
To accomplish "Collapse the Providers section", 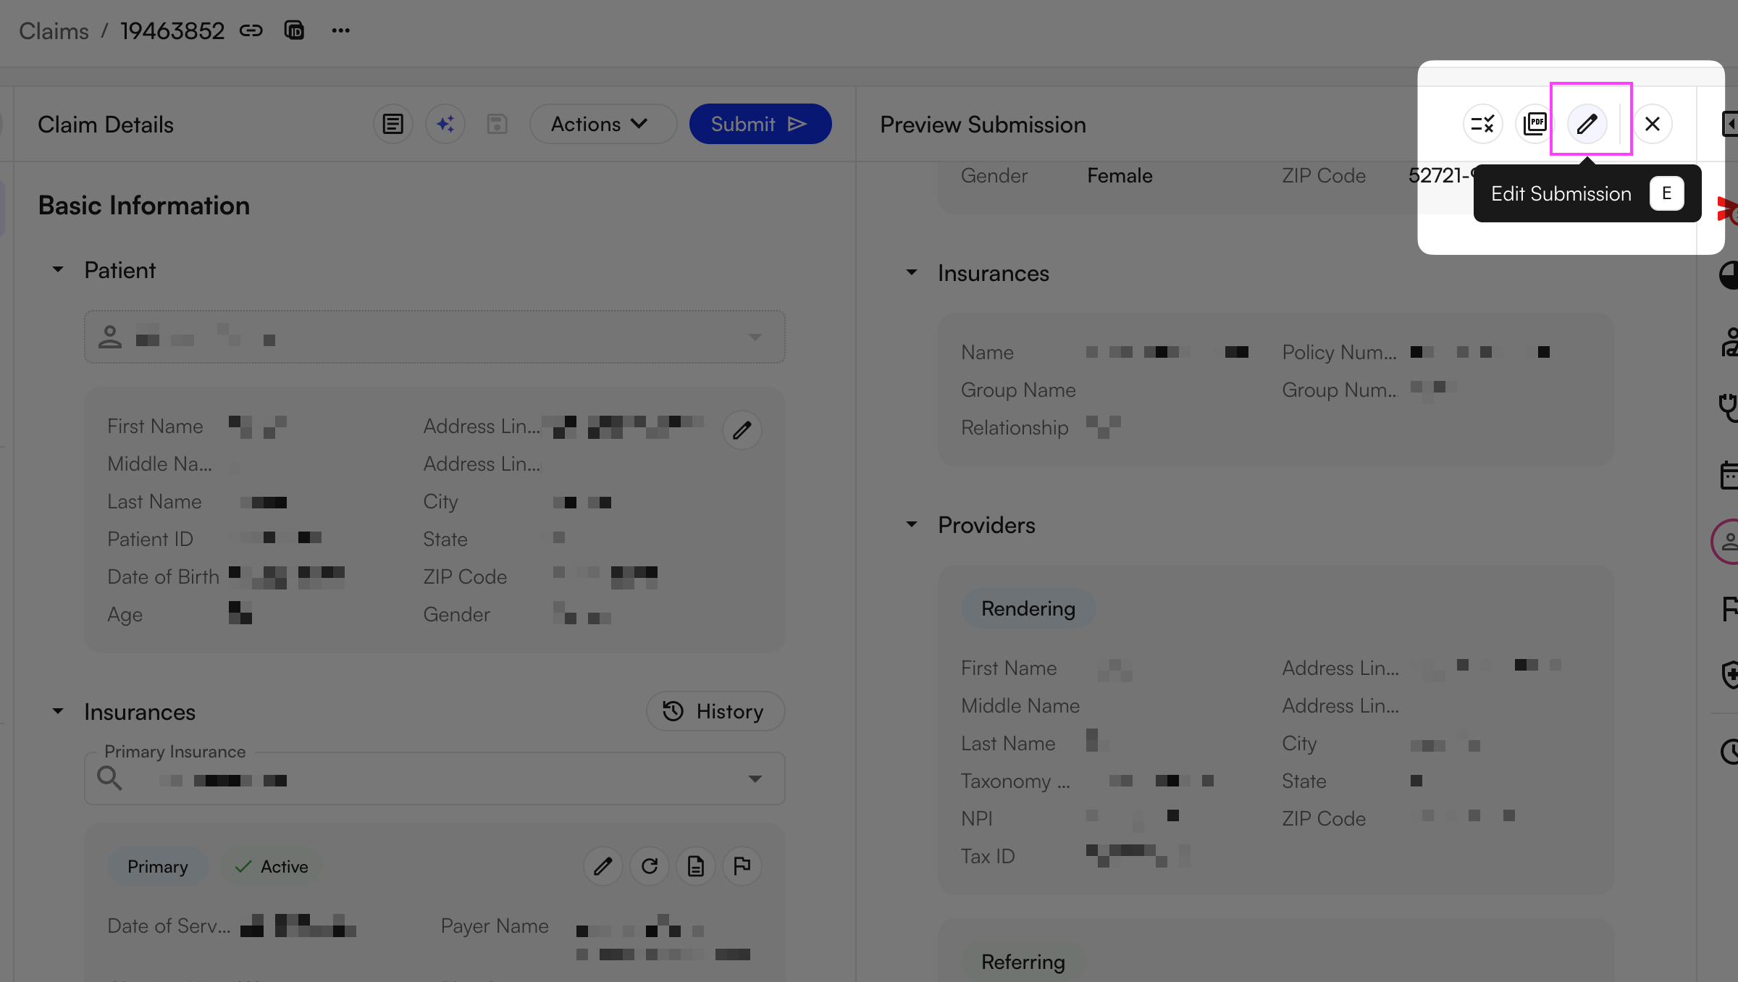I will 912,525.
